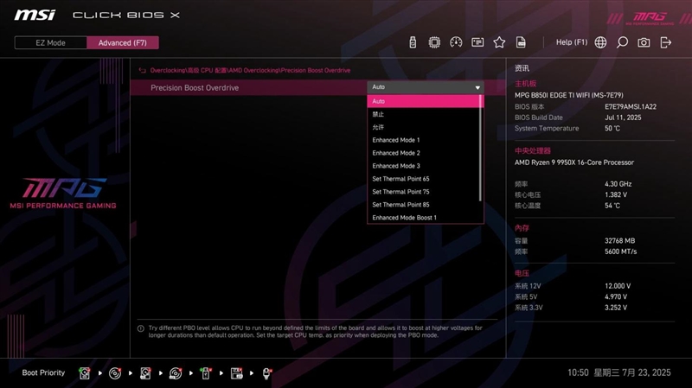This screenshot has height=388, width=692.
Task: Open the speedometer gauge icon
Action: pyautogui.click(x=456, y=42)
